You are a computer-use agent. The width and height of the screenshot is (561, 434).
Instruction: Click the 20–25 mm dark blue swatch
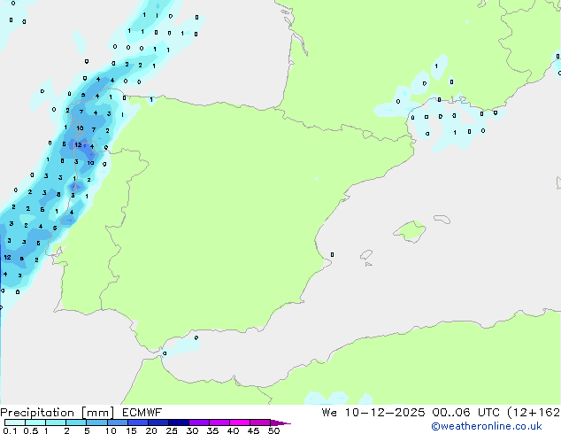click(158, 422)
